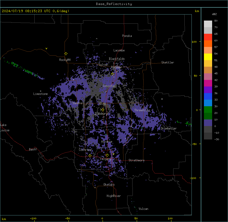The height and width of the screenshot is (222, 228).
Task: Click the dBZ legend heading
Action: pyautogui.click(x=214, y=14)
